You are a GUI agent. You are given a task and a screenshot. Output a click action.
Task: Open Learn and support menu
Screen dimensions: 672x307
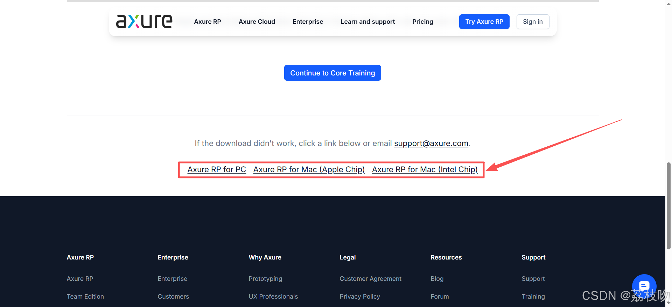[368, 22]
